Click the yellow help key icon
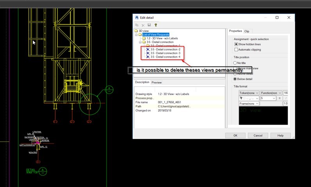The image size is (311, 187). (x=156, y=25)
